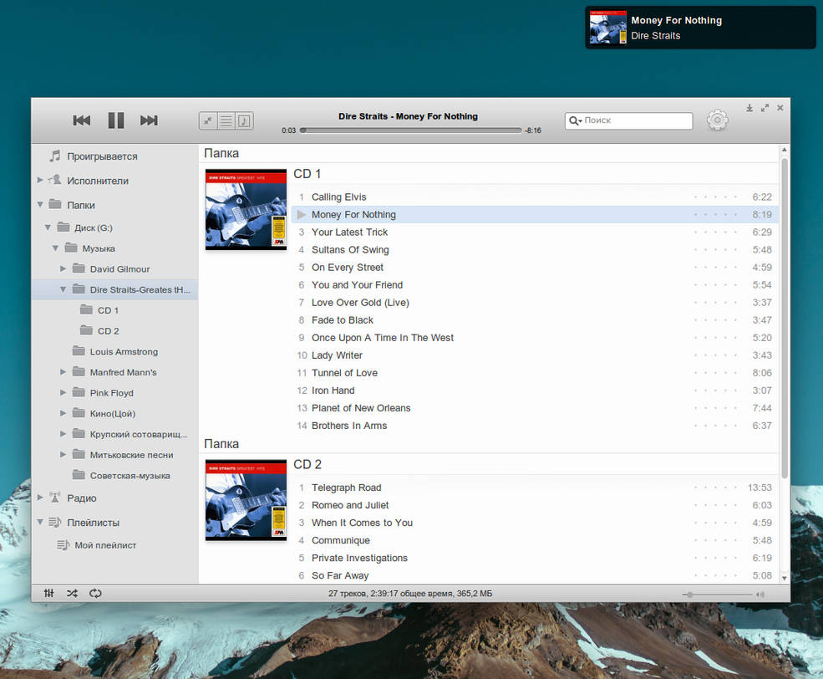Viewport: 823px width, 679px height.
Task: Switch to the compact view mode icon
Action: tap(208, 120)
